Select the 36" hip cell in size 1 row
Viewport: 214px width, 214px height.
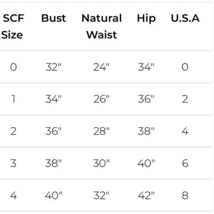click(x=146, y=99)
